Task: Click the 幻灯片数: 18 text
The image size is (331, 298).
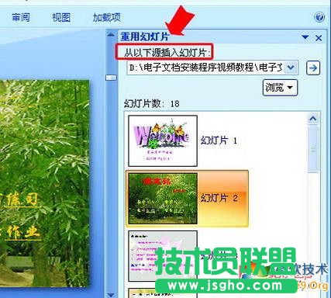Action: 152,104
